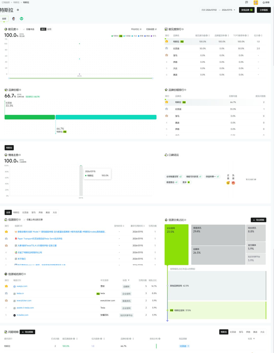Go to 新榜 home icon link
This screenshot has height=353, width=274.
click(x=266, y=3)
